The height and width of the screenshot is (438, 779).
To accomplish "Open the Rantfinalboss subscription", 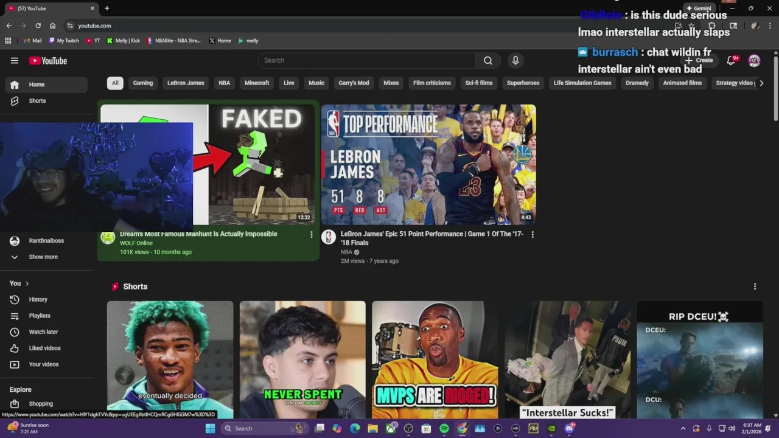I will pyautogui.click(x=46, y=241).
